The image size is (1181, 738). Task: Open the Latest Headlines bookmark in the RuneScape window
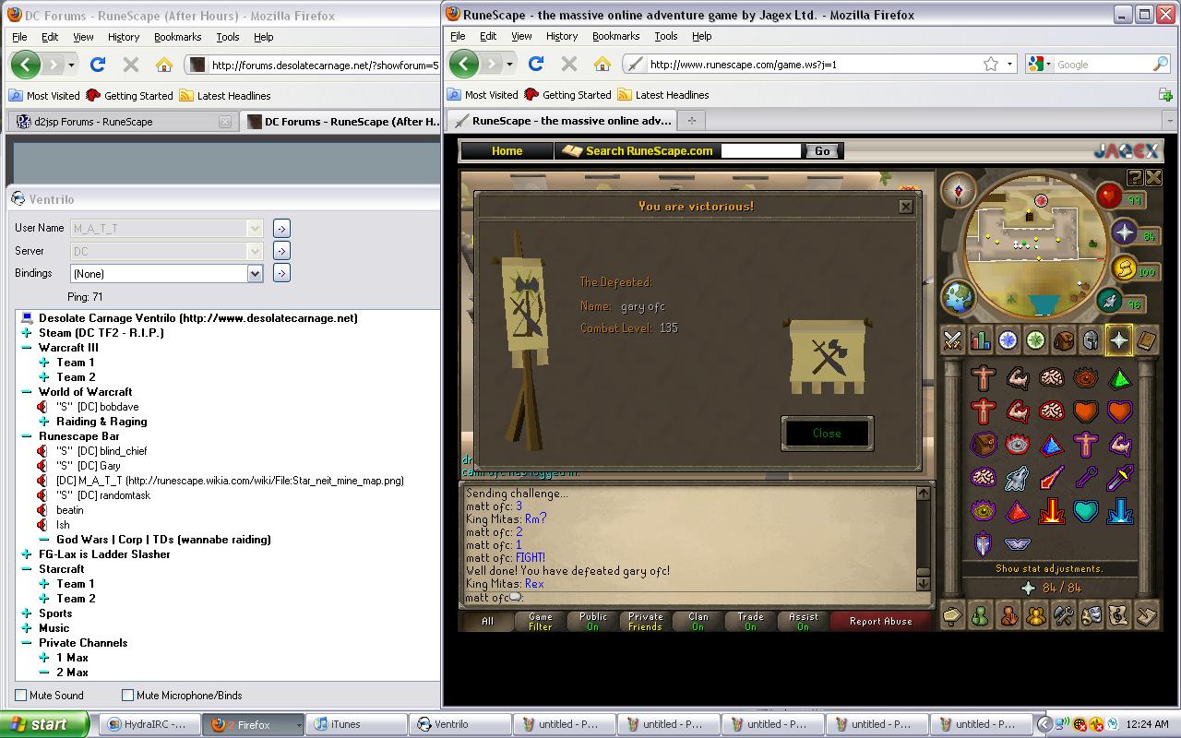663,95
